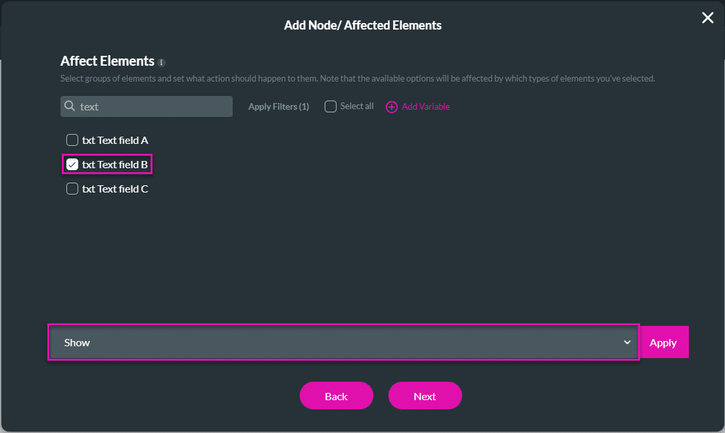Image resolution: width=725 pixels, height=433 pixels.
Task: Check the txt Text field A checkbox
Action: (72, 140)
